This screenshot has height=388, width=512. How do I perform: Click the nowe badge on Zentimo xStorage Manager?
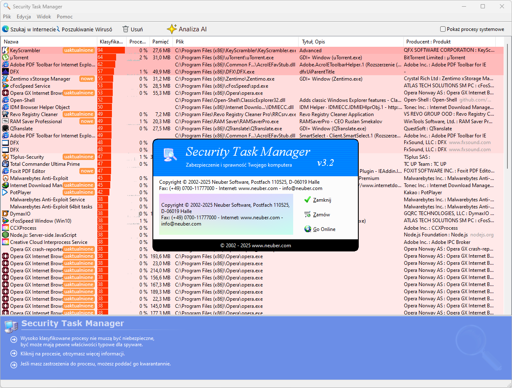87,79
